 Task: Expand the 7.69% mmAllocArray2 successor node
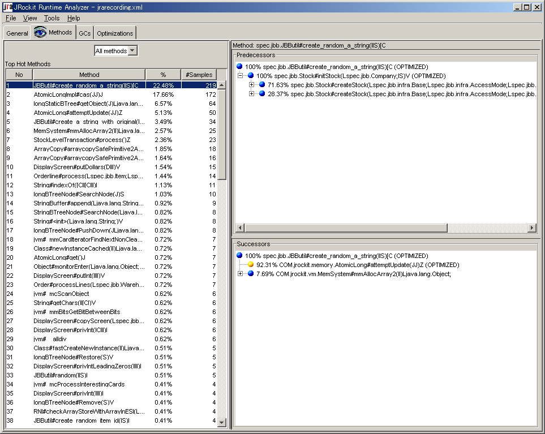(239, 273)
